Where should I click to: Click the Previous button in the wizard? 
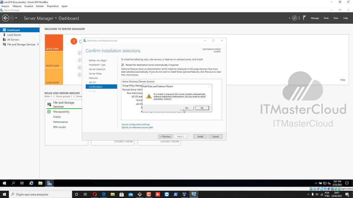click(165, 136)
